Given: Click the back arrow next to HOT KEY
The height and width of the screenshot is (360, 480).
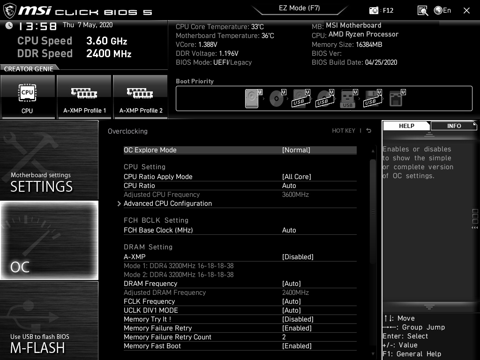Looking at the screenshot, I should click(369, 131).
